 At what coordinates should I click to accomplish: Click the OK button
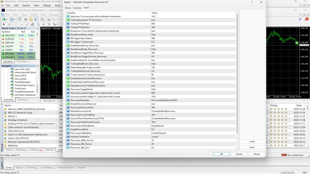[x=222, y=154]
